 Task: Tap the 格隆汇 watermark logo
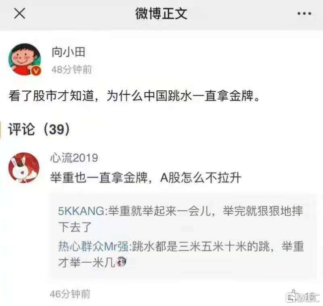[303, 298]
